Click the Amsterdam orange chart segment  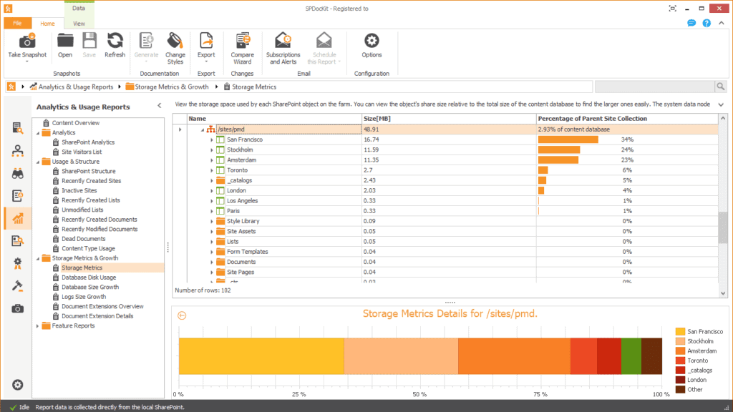coord(514,356)
